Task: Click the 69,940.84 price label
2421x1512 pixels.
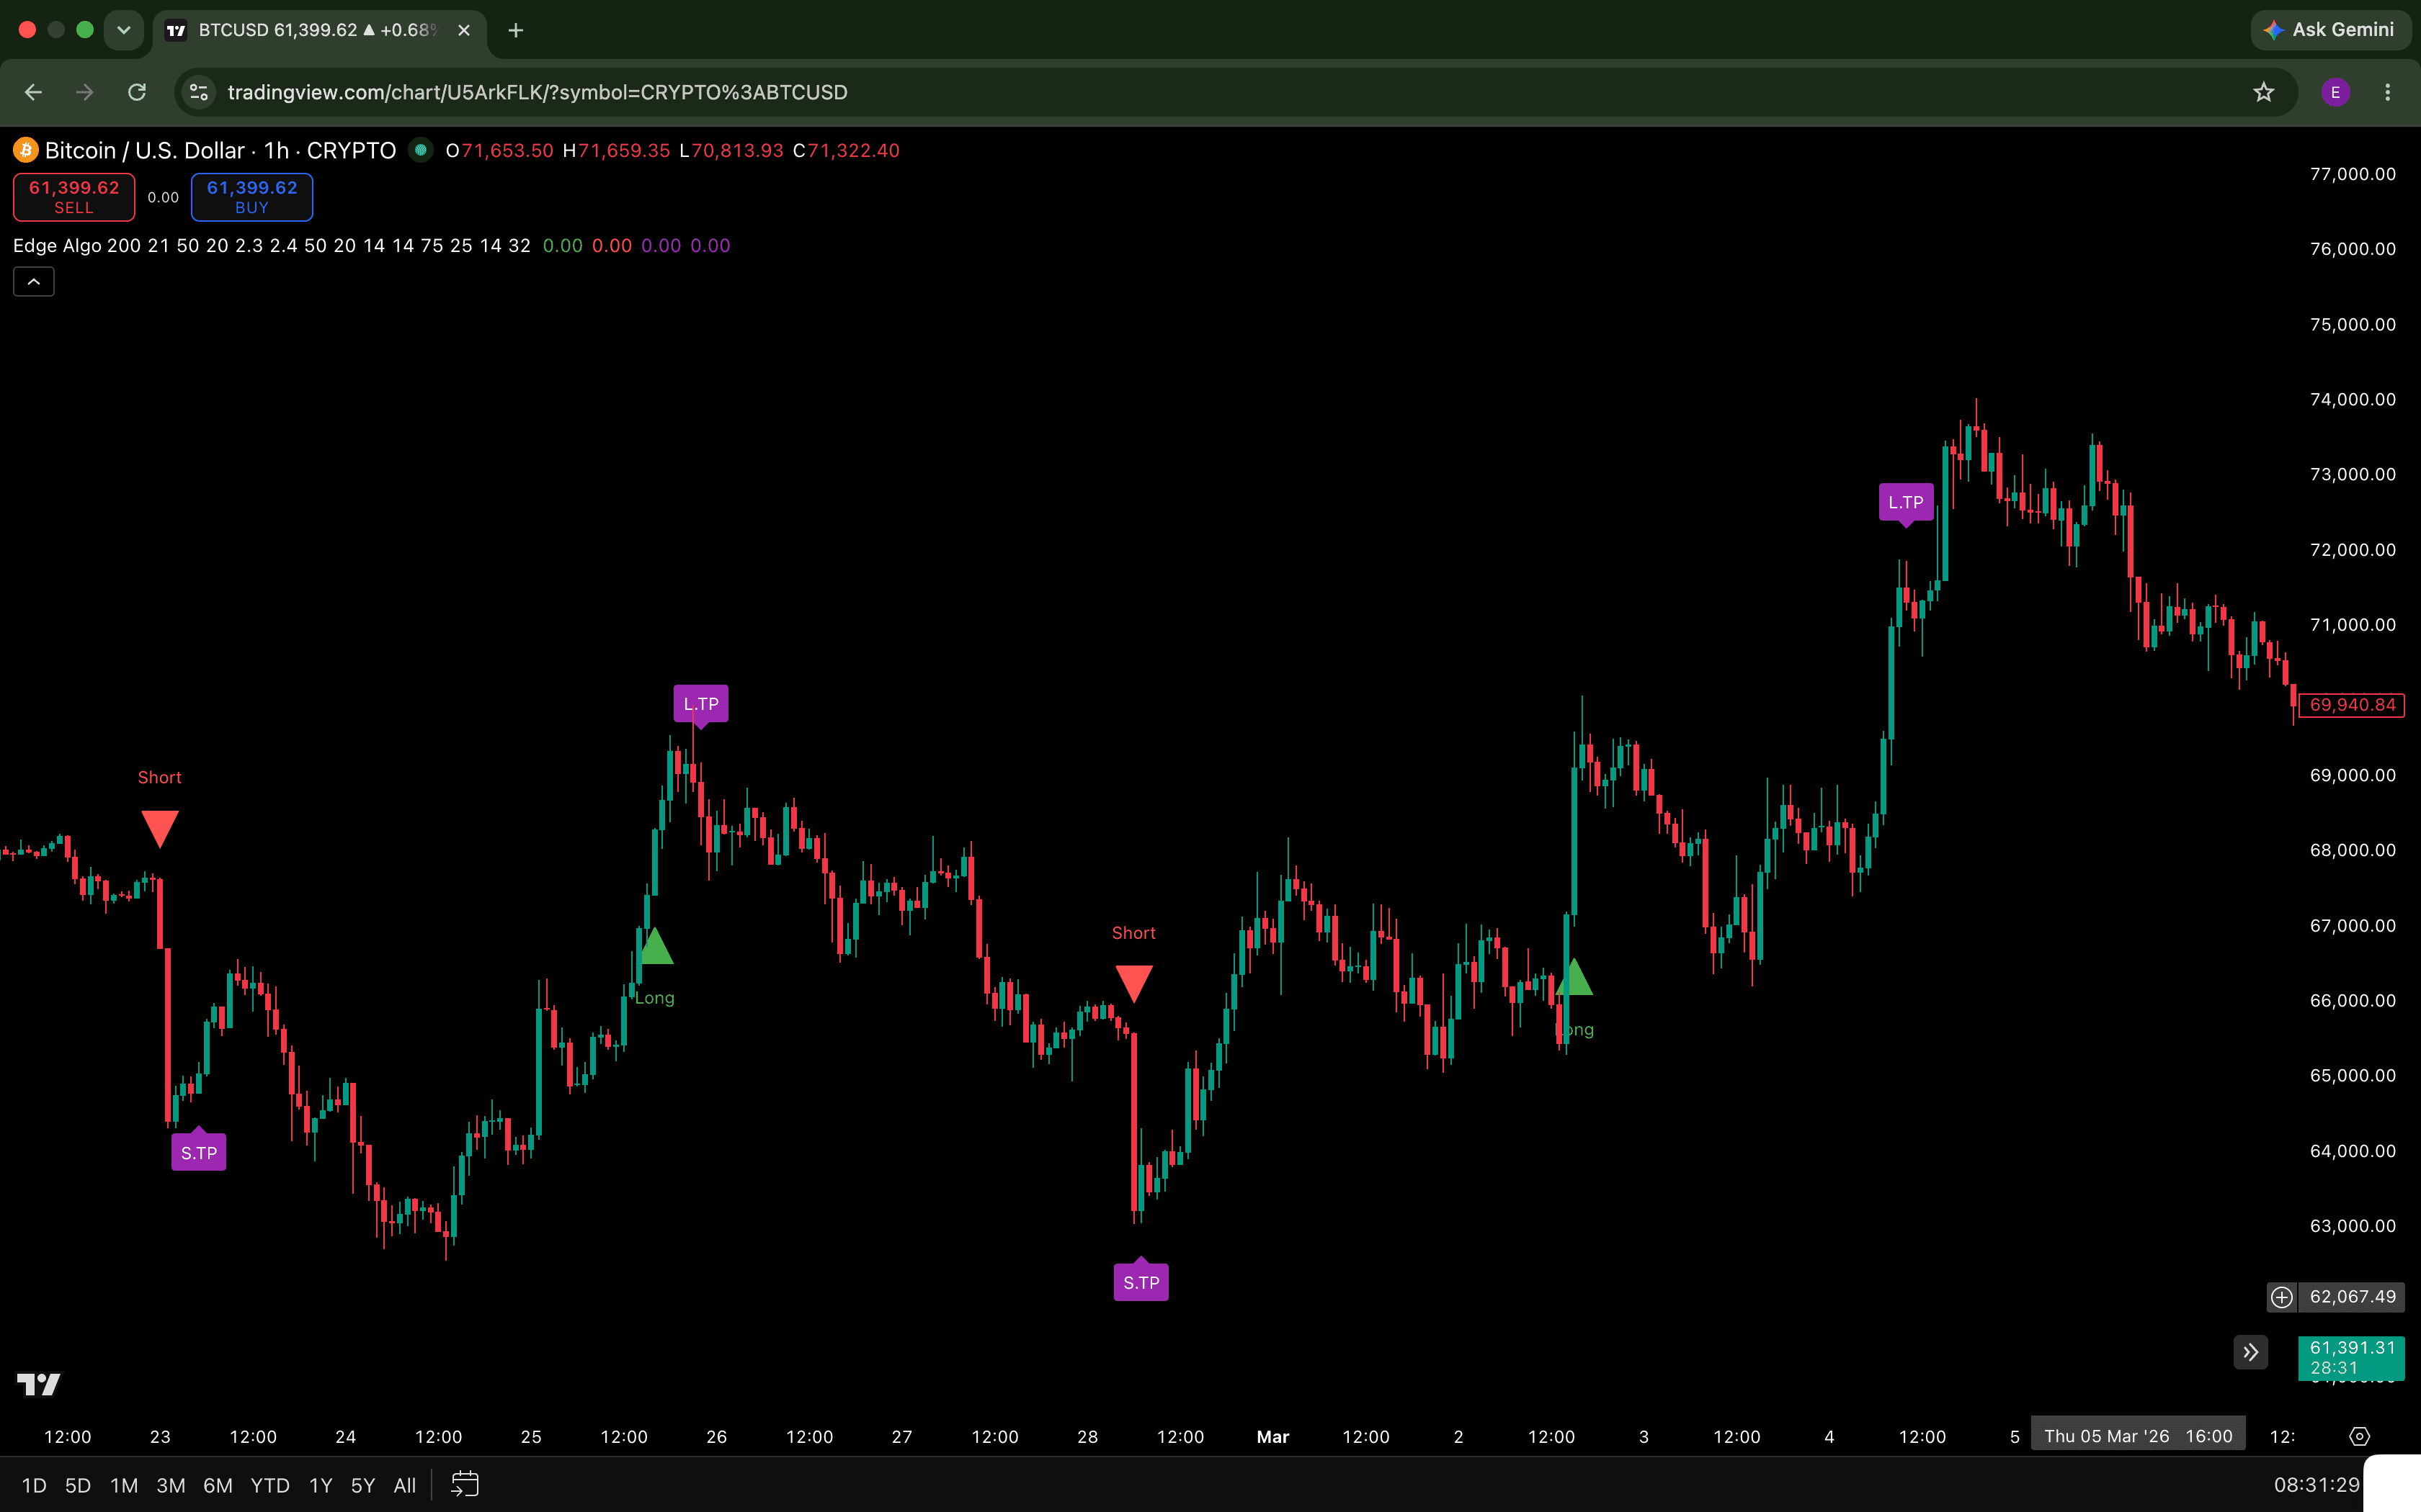Action: point(2352,705)
